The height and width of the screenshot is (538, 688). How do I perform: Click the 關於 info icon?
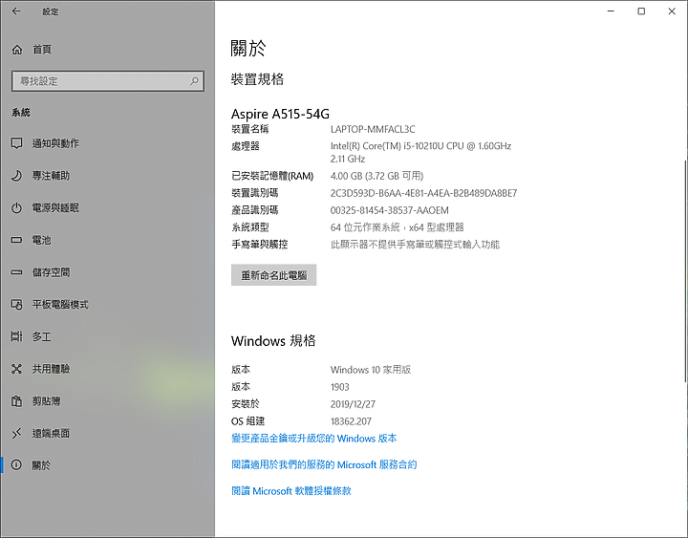click(16, 465)
